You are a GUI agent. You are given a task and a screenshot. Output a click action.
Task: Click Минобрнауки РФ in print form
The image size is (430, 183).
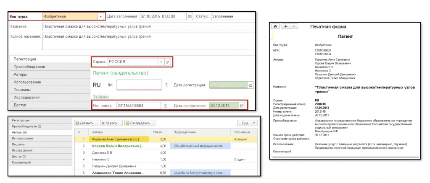[x=325, y=131]
